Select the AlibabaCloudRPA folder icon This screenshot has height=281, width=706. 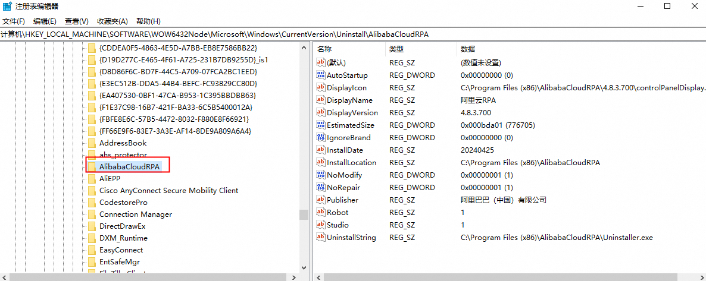click(x=92, y=167)
